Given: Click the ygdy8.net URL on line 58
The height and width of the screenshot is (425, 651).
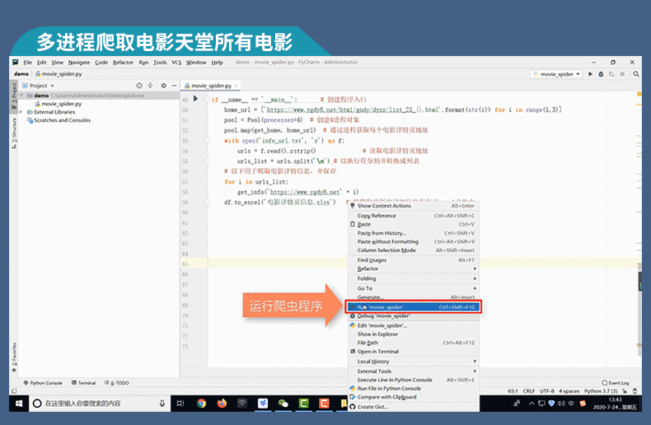Looking at the screenshot, I should pos(305,192).
